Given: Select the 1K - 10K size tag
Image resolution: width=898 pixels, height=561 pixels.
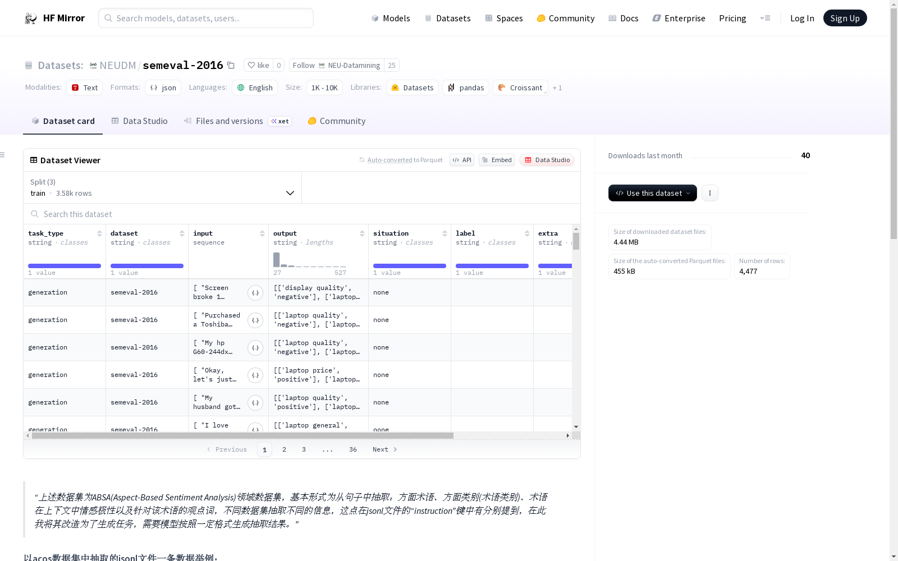Looking at the screenshot, I should (324, 88).
